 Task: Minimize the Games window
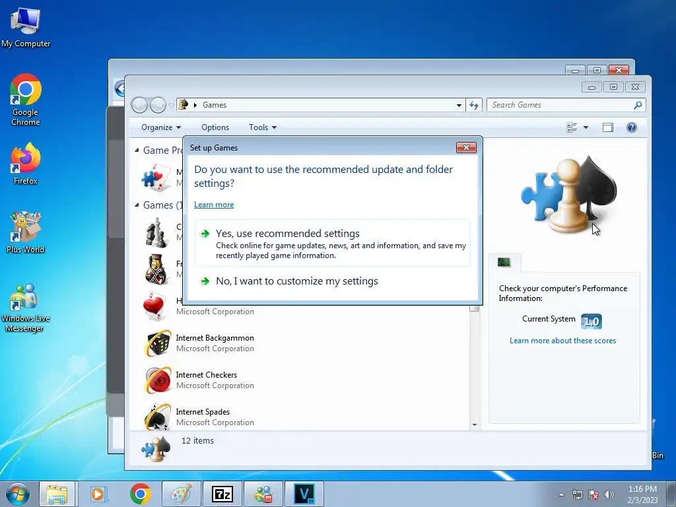[591, 86]
